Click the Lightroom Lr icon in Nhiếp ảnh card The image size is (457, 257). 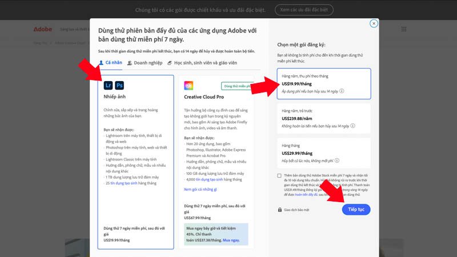click(108, 85)
